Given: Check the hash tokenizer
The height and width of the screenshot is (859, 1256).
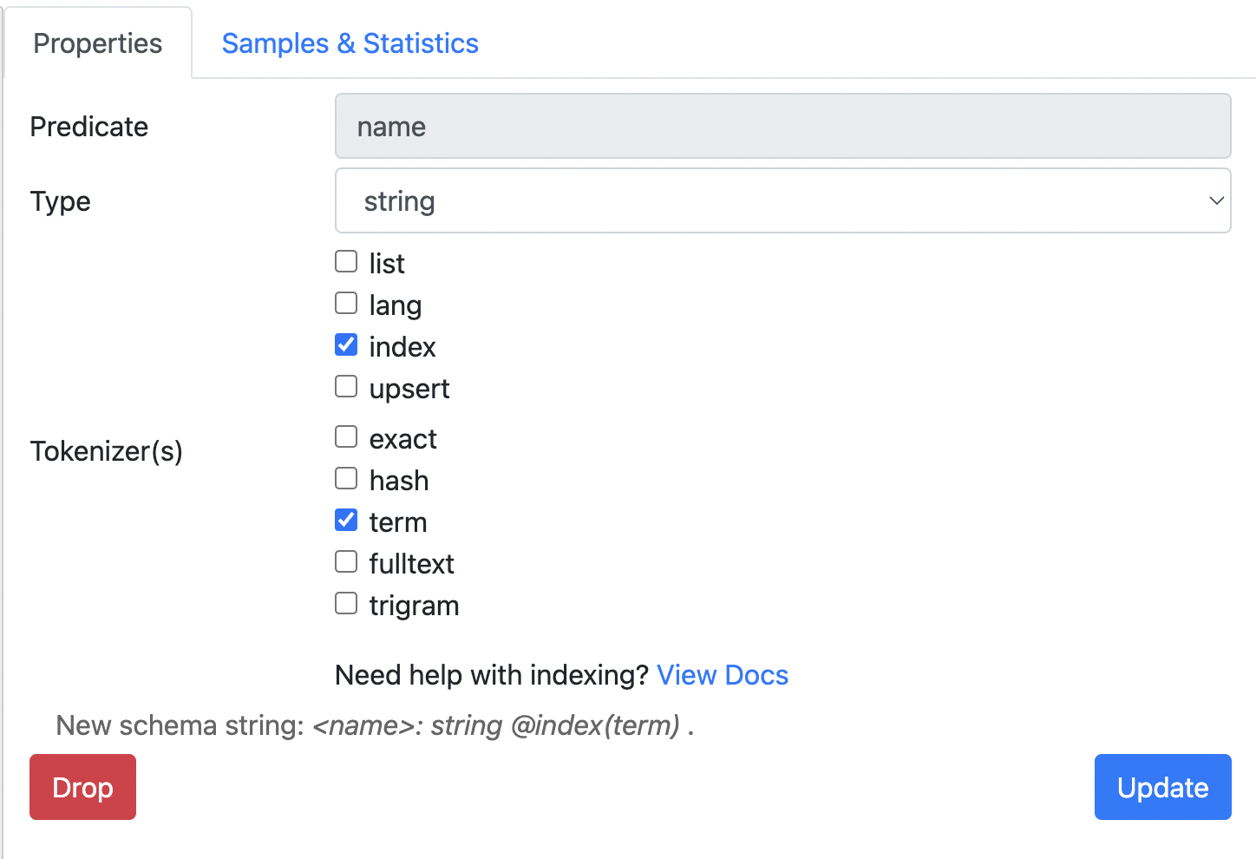Looking at the screenshot, I should [346, 478].
